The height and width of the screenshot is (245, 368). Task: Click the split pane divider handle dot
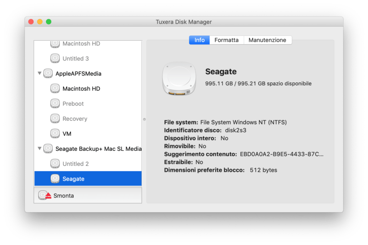pos(144,119)
